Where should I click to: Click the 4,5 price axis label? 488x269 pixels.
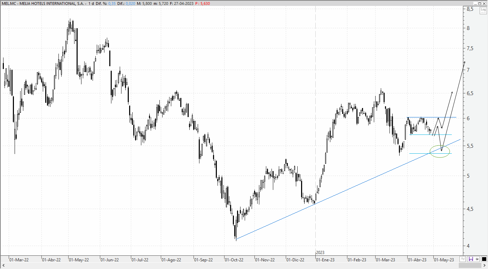click(470, 209)
